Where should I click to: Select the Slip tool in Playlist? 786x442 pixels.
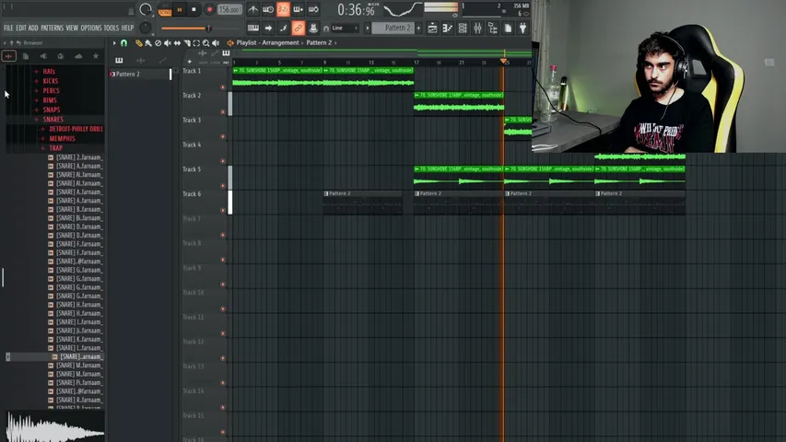177,43
